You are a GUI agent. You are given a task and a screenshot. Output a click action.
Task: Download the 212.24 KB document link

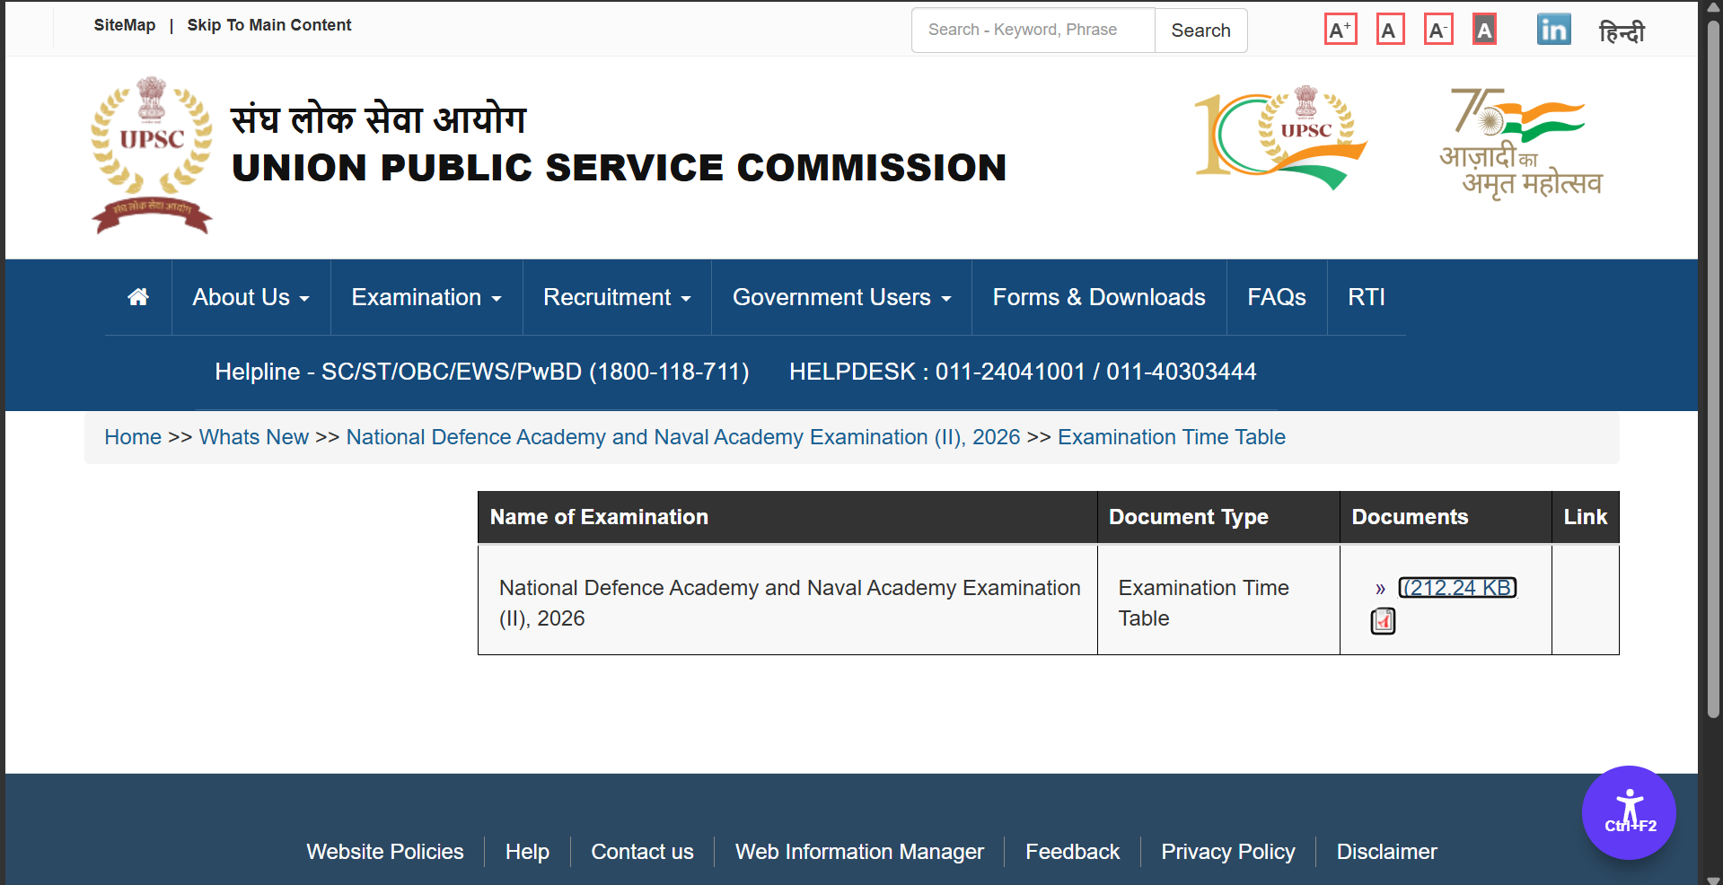(x=1457, y=588)
